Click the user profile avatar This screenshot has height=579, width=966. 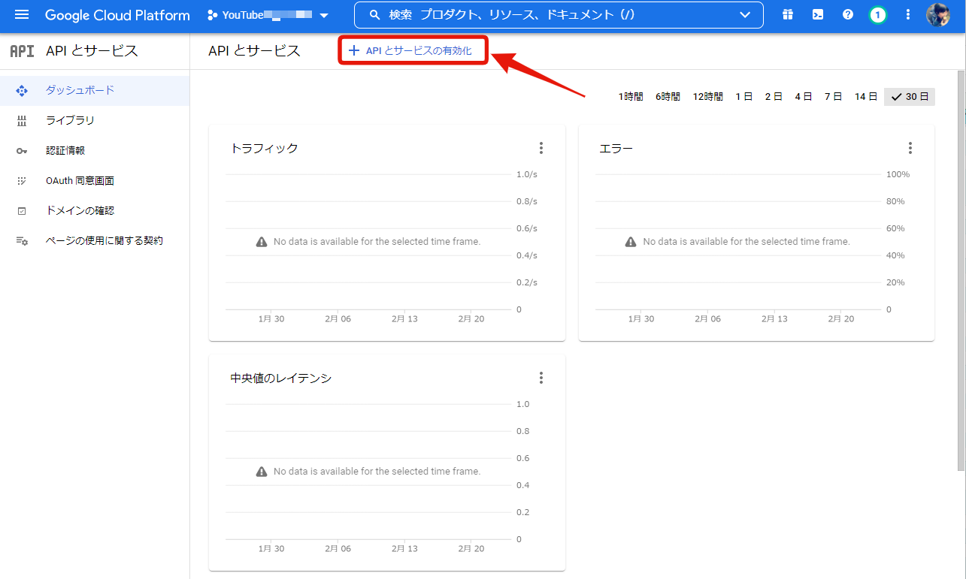coord(937,15)
